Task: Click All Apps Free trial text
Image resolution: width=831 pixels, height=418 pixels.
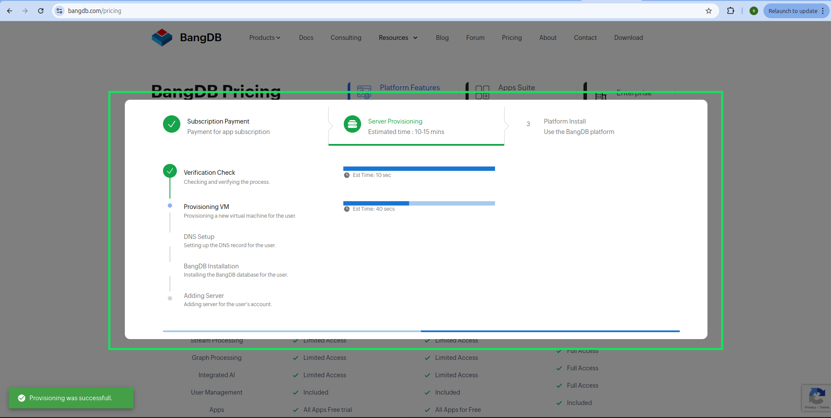Action: click(328, 410)
